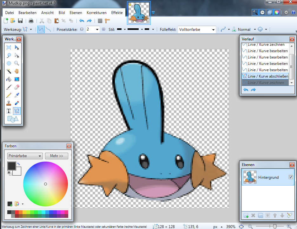Select the Pan hand tool

(x=17, y=71)
